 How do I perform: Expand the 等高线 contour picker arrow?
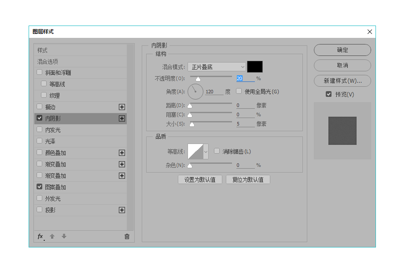[x=206, y=151]
